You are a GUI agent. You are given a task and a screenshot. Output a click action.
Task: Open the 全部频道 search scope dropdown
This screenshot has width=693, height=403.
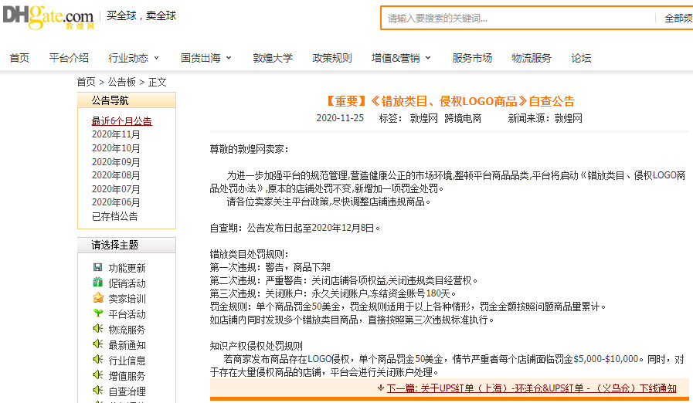point(678,19)
